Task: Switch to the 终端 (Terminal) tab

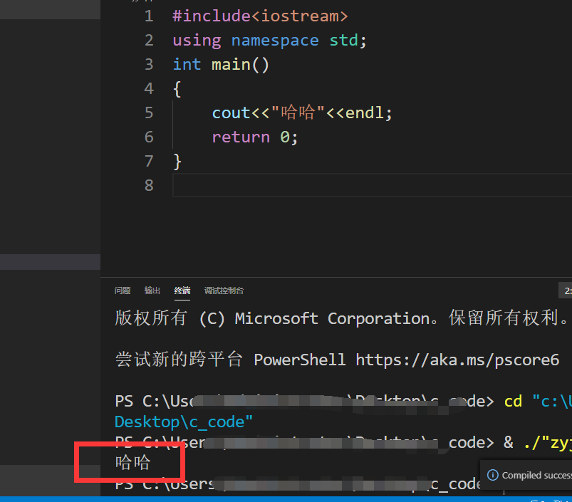Action: coord(181,291)
